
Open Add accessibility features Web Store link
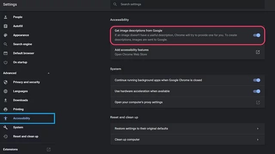pyautogui.click(x=187, y=52)
